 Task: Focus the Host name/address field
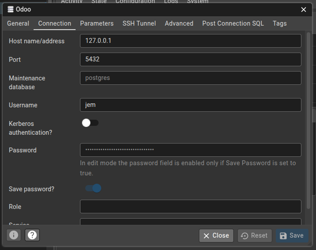[x=190, y=41]
